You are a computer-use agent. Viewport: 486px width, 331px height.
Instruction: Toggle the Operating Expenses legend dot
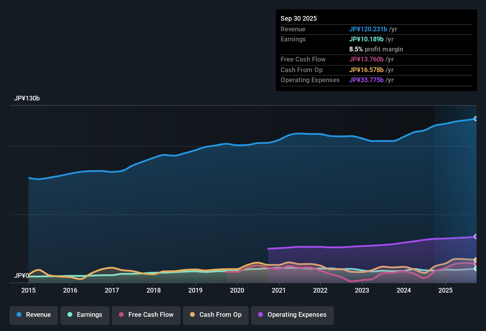(x=260, y=315)
